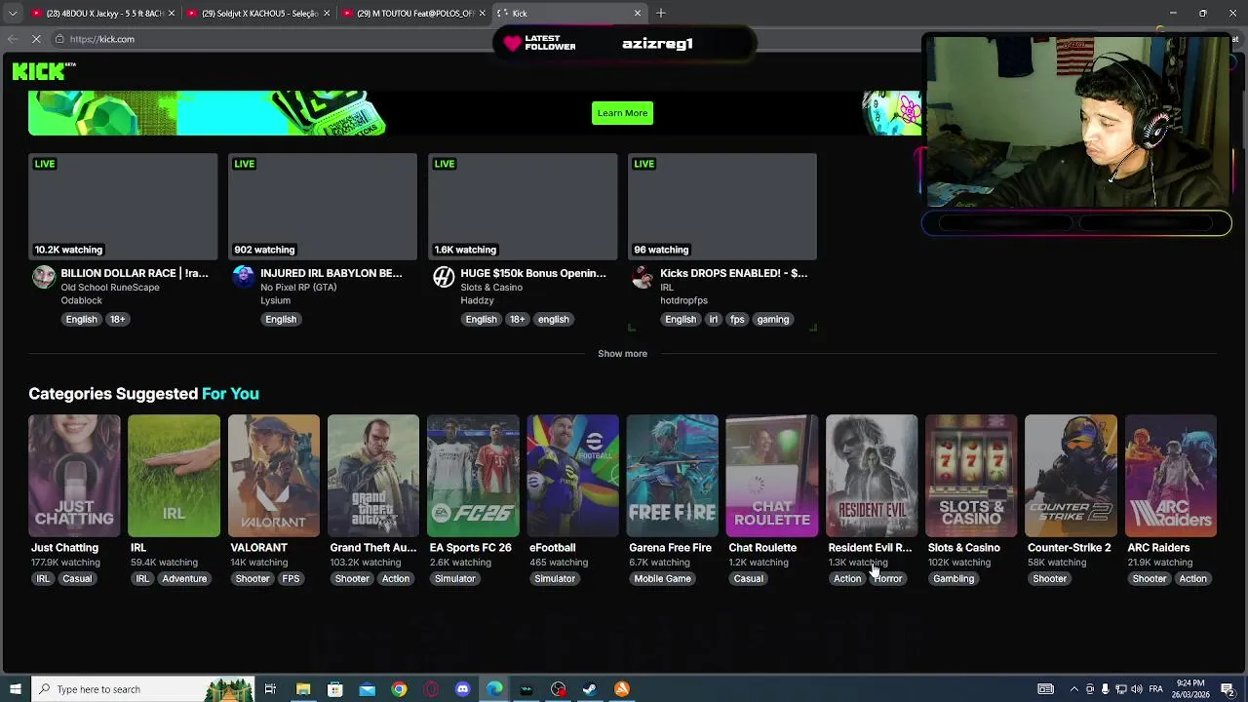Open the IRL category cover with grass
This screenshot has height=702, width=1248.
174,476
